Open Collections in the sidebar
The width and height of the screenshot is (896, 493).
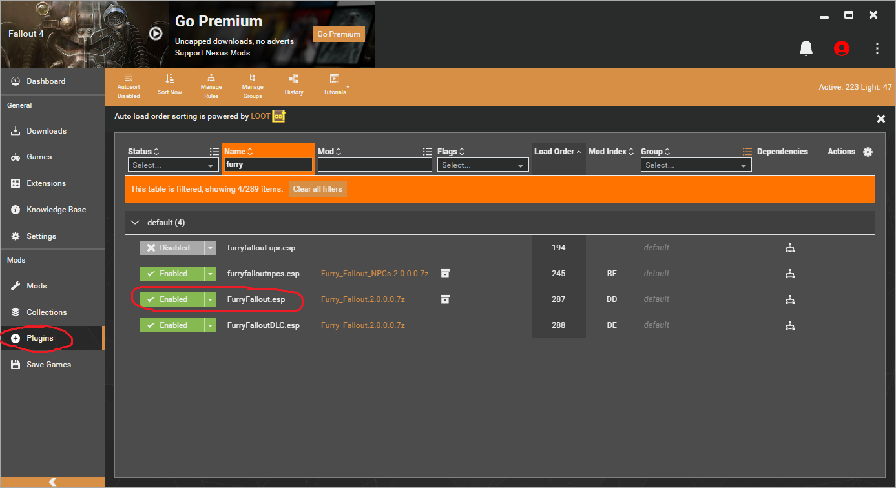point(52,312)
